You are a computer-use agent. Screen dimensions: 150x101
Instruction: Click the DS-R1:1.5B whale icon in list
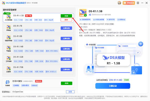point(8,17)
